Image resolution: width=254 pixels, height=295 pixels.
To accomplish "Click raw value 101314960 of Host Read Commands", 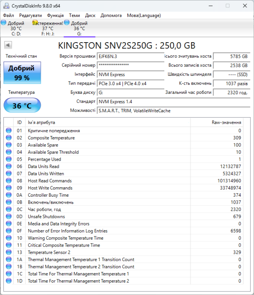I will (229, 181).
